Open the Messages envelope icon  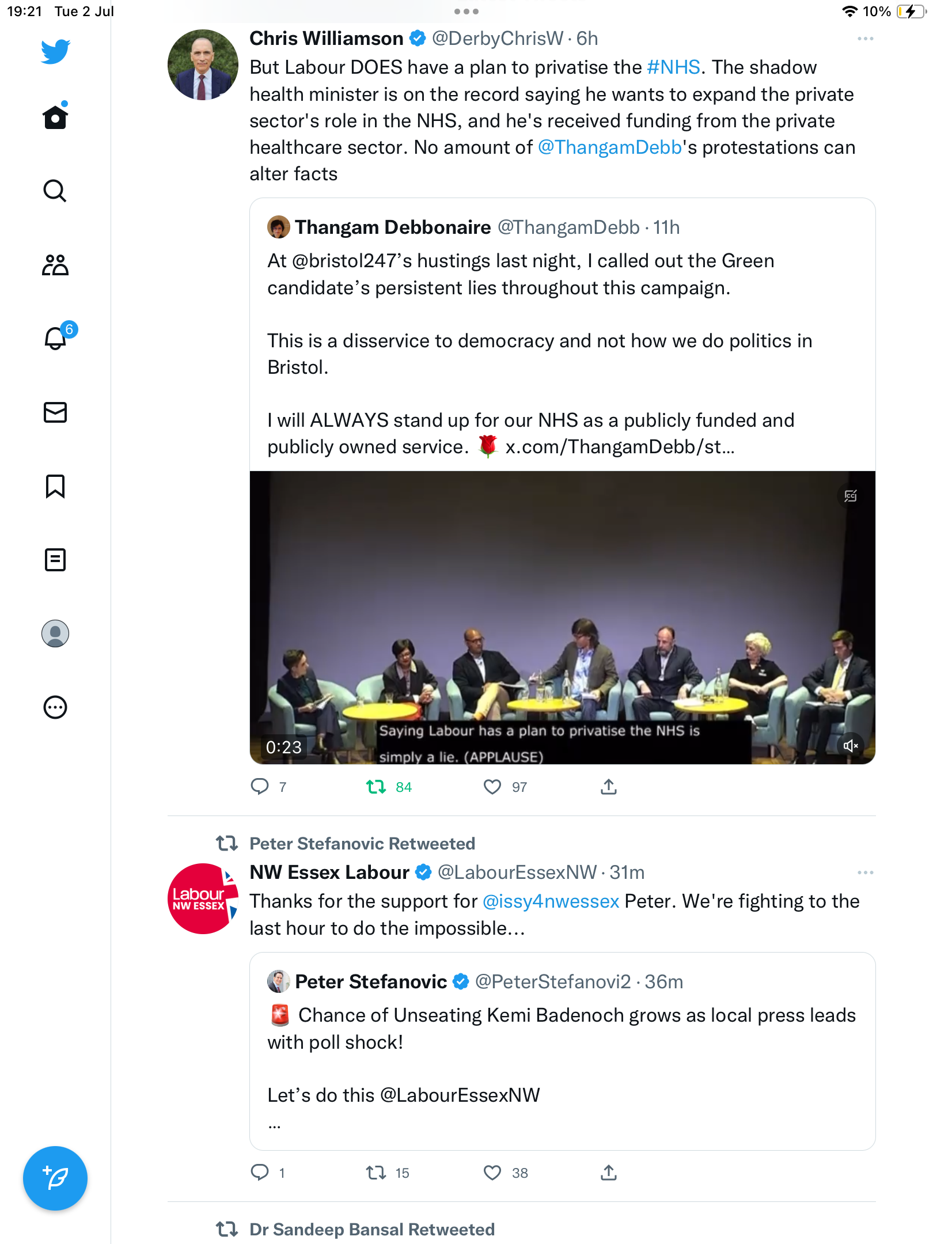55,412
